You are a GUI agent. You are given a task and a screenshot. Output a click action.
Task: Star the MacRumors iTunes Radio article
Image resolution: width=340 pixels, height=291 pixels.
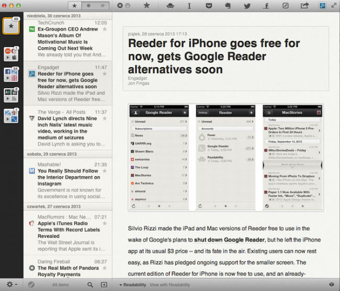(105, 223)
